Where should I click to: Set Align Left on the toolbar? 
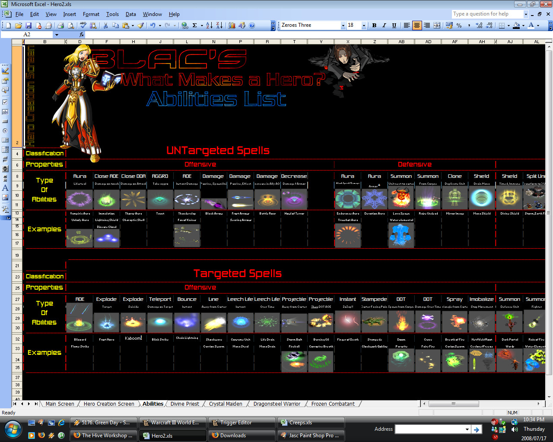pos(407,25)
